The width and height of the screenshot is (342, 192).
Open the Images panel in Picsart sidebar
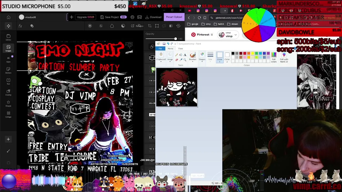[x=9, y=48]
